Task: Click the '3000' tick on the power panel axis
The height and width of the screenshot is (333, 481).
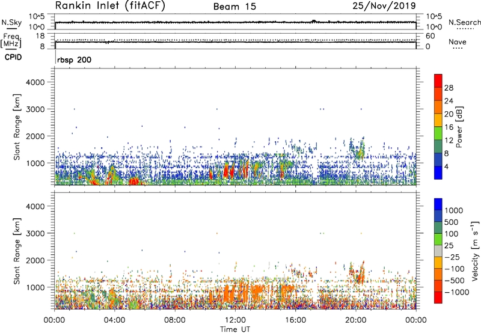Action: [x=35, y=109]
